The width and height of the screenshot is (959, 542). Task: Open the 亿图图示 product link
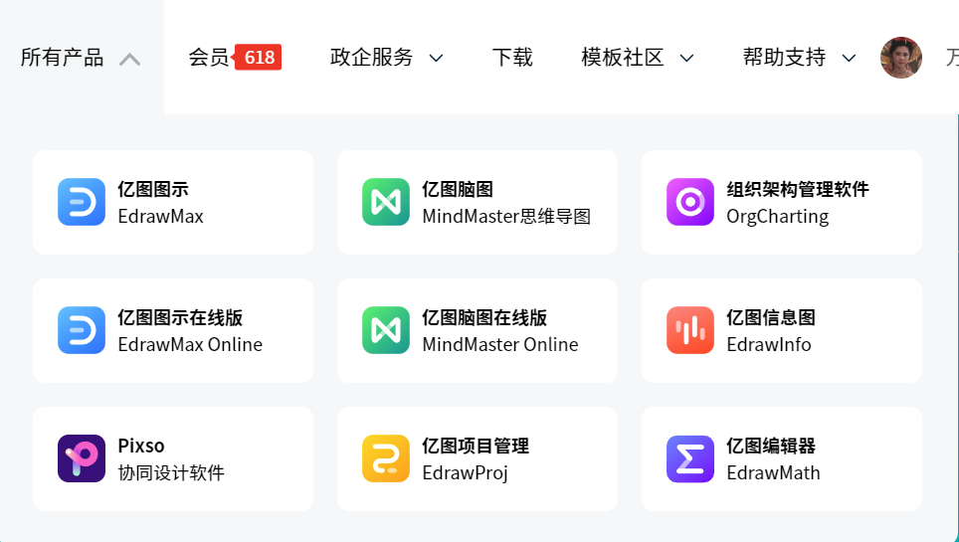click(153, 190)
